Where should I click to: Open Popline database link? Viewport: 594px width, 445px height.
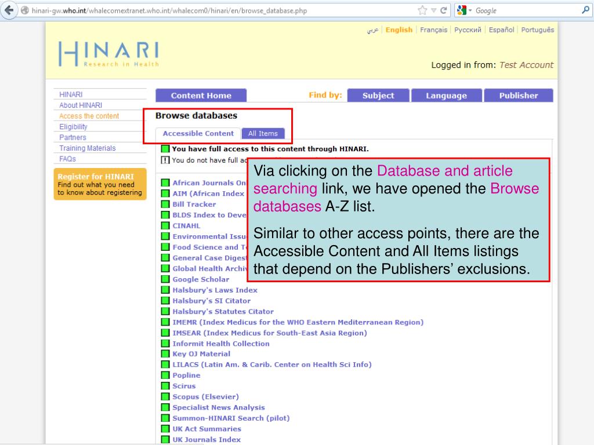186,375
